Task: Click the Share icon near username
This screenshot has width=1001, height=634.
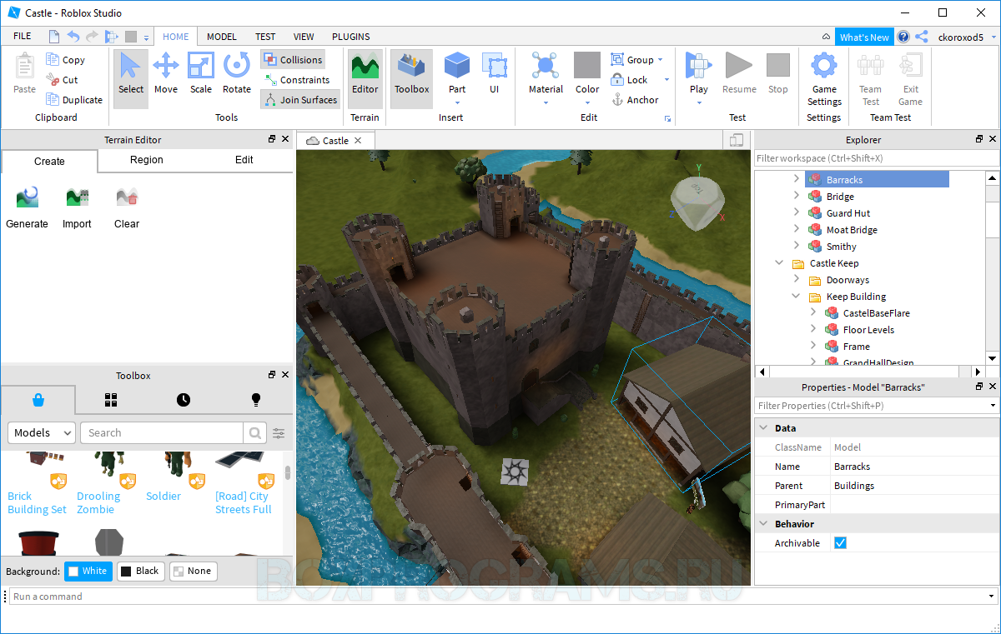Action: click(922, 37)
